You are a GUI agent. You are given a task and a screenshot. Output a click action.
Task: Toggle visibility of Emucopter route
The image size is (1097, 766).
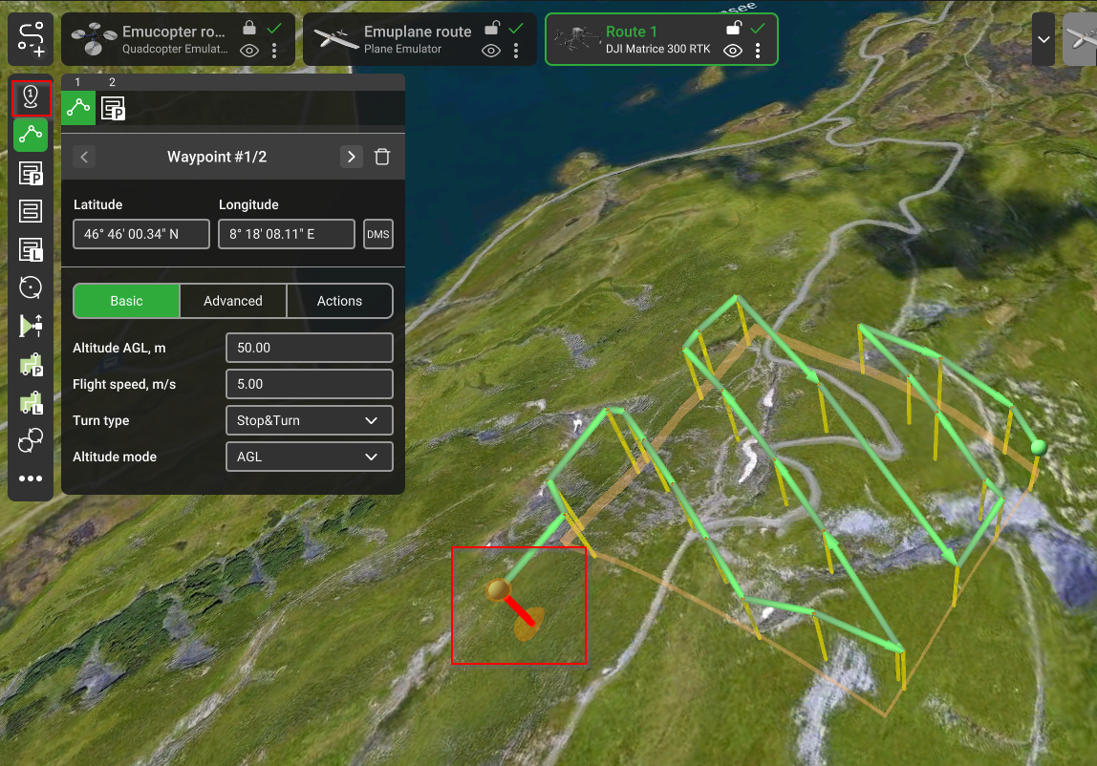click(x=249, y=51)
